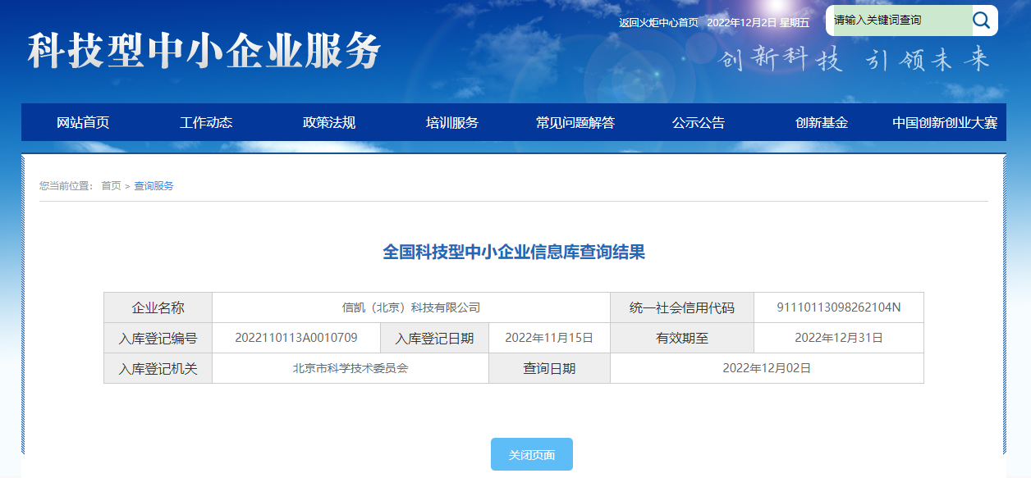Select credit code 91110113098262104N
Image resolution: width=1031 pixels, height=478 pixels.
839,307
